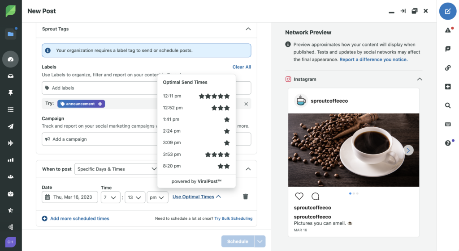Open the help question mark icon
459x251 pixels.
click(448, 143)
